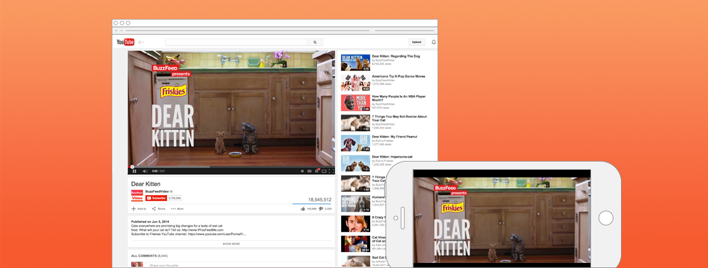Click the Watch Later clock icon
Viewport: 708px width, 268px height.
pyautogui.click(x=302, y=171)
